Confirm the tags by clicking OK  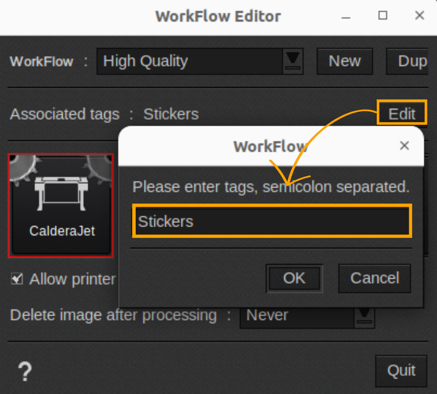click(294, 278)
